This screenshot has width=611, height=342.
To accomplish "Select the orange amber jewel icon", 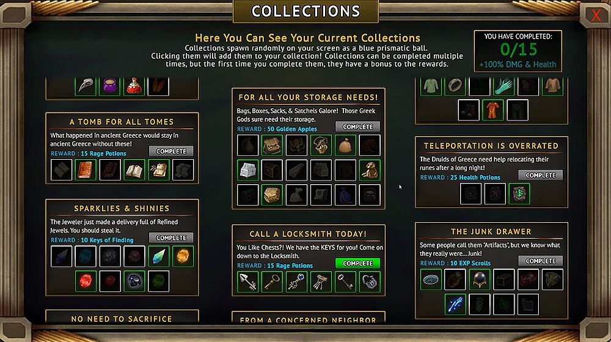I will click(x=183, y=256).
